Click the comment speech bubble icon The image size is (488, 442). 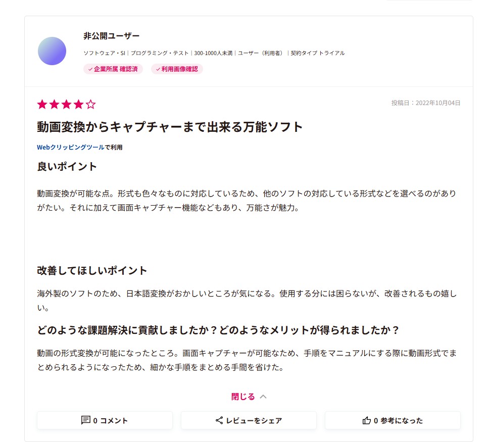point(85,420)
